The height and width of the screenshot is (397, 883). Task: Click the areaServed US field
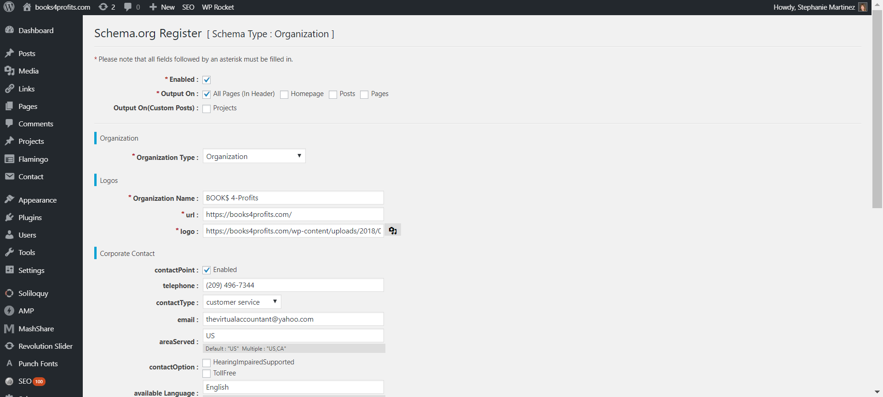(x=293, y=335)
